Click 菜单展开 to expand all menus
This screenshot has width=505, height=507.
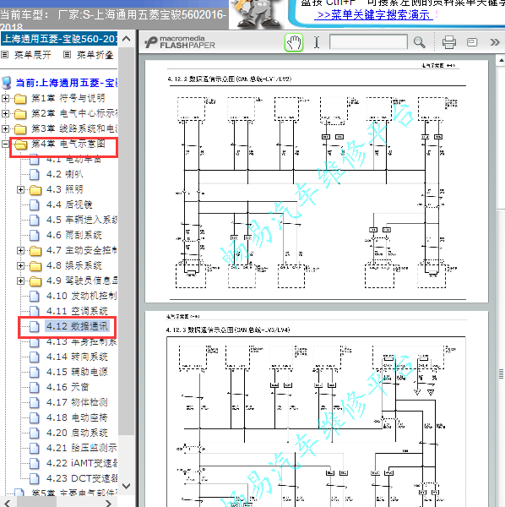point(33,55)
